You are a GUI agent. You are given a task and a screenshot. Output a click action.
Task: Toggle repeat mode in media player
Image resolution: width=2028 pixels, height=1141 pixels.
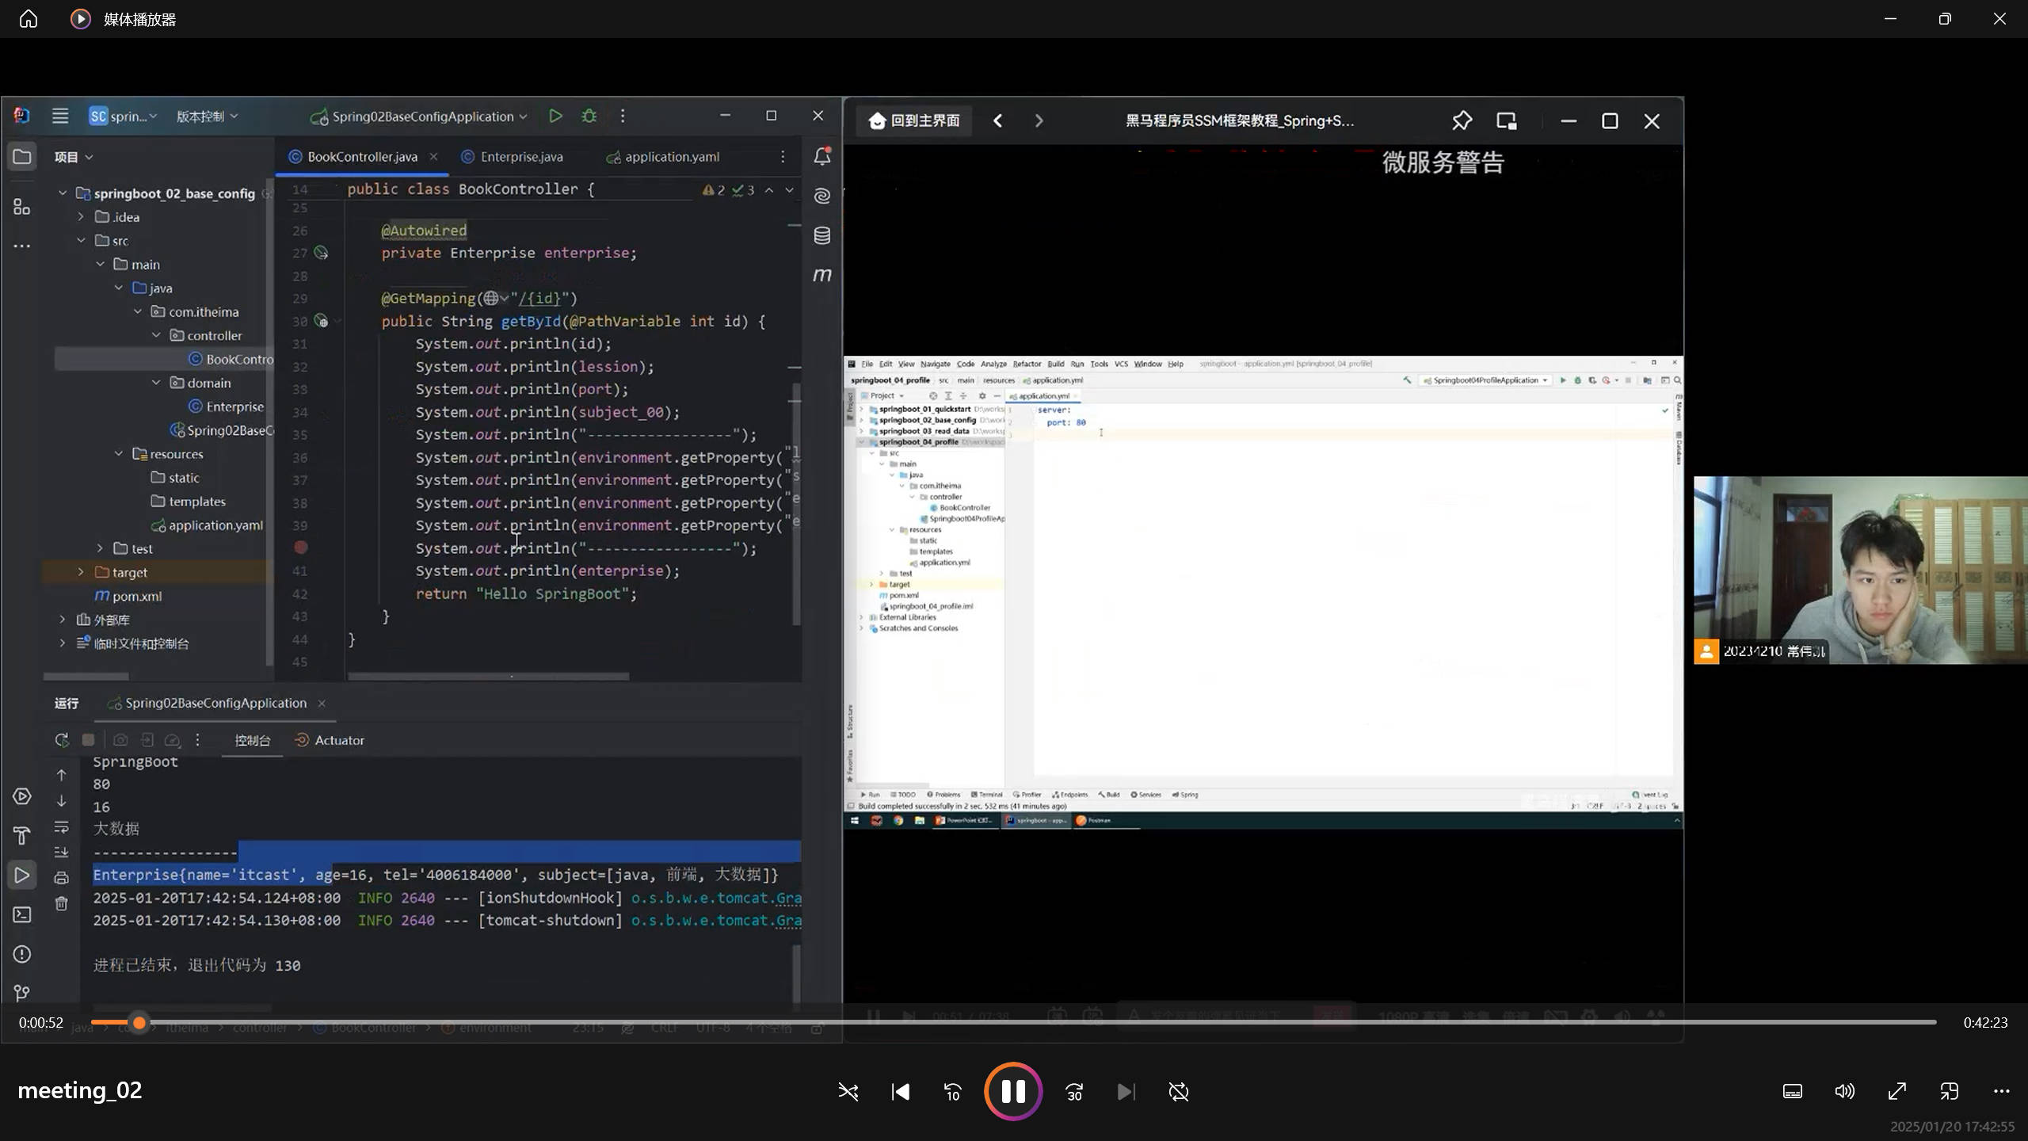pyautogui.click(x=1178, y=1092)
